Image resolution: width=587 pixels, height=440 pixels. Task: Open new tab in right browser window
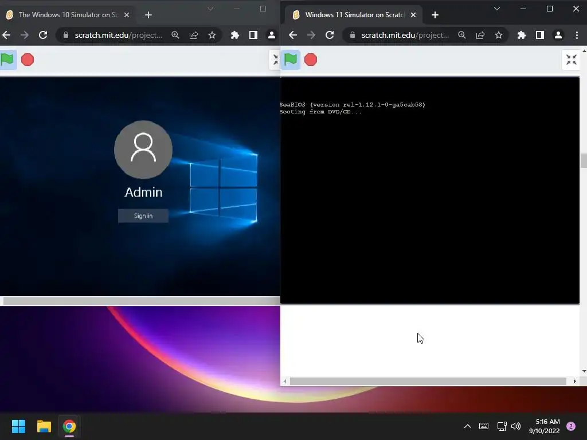[435, 15]
